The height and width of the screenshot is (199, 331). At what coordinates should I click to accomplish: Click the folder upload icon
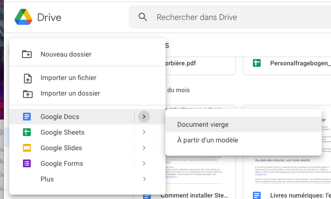pos(28,94)
